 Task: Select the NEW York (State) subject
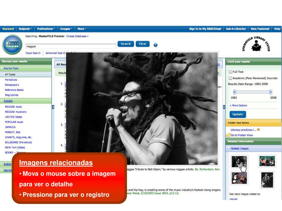click(x=15, y=148)
